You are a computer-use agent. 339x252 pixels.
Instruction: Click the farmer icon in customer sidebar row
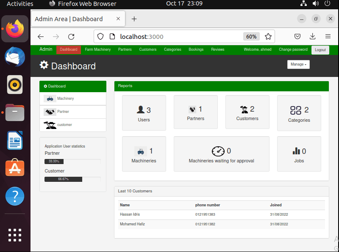[x=50, y=125]
